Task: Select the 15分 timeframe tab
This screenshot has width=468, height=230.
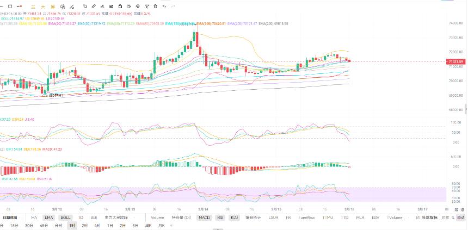Action: [14, 226]
